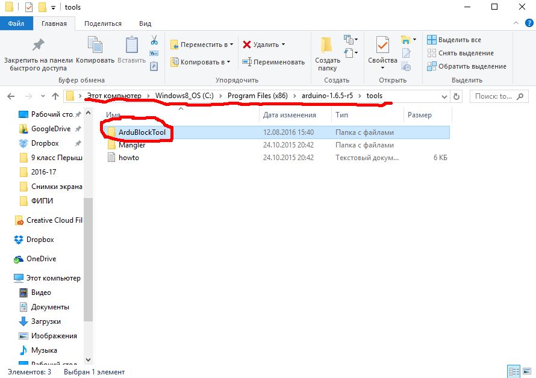This screenshot has width=536, height=378.
Task: Switch to the Поделиться tab
Action: tap(103, 23)
